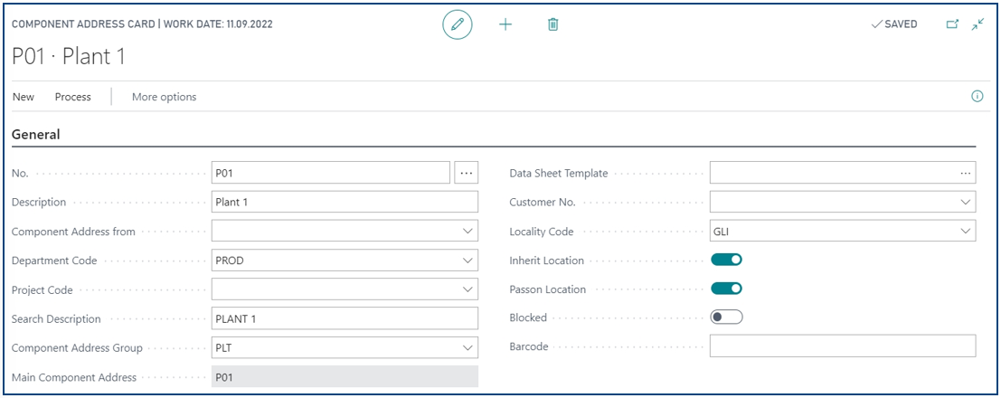
Task: Click the Locality Code label
Action: 542,232
